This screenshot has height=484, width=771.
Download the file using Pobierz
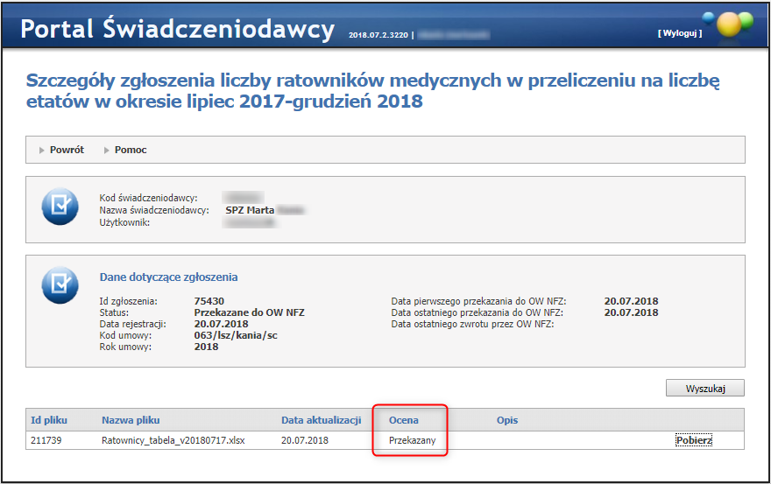pyautogui.click(x=694, y=440)
